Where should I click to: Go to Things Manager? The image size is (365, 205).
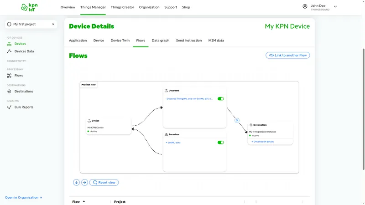(x=93, y=7)
